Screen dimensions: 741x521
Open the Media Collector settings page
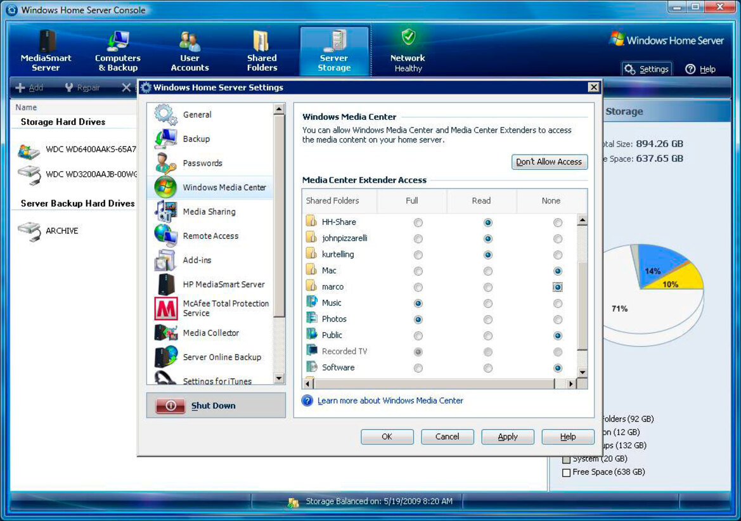[x=211, y=333]
